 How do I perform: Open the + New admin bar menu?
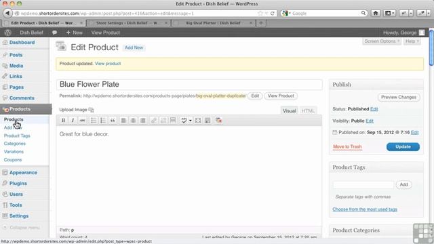tap(74, 33)
